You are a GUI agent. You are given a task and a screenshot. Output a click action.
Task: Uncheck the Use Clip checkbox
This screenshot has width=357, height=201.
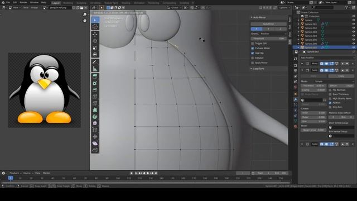click(252, 53)
